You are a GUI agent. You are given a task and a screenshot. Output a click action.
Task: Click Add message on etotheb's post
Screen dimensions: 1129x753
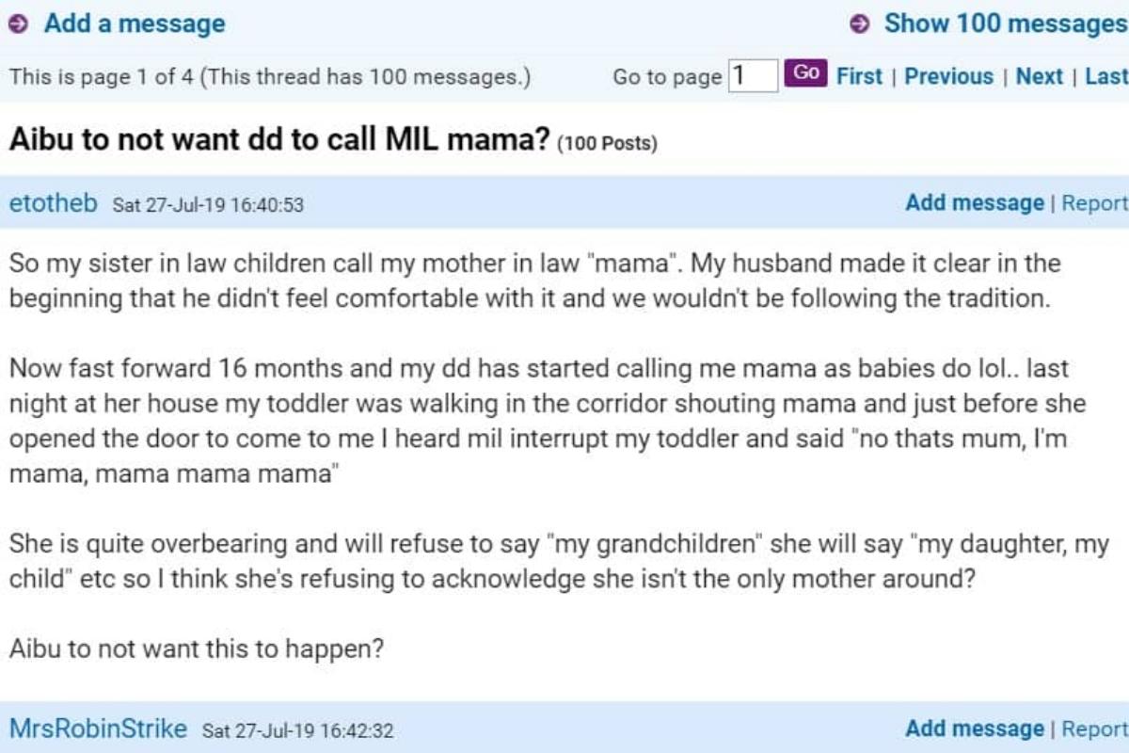pos(974,202)
